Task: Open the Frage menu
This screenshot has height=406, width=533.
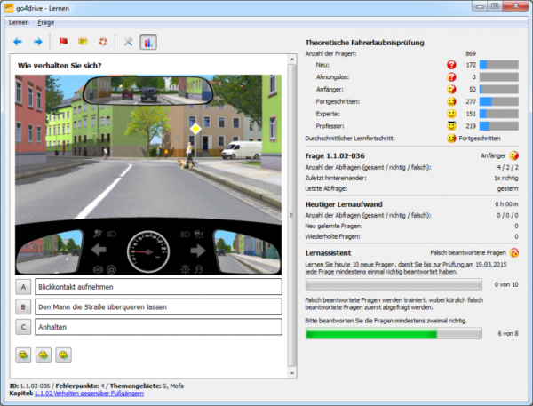Action: tap(46, 21)
